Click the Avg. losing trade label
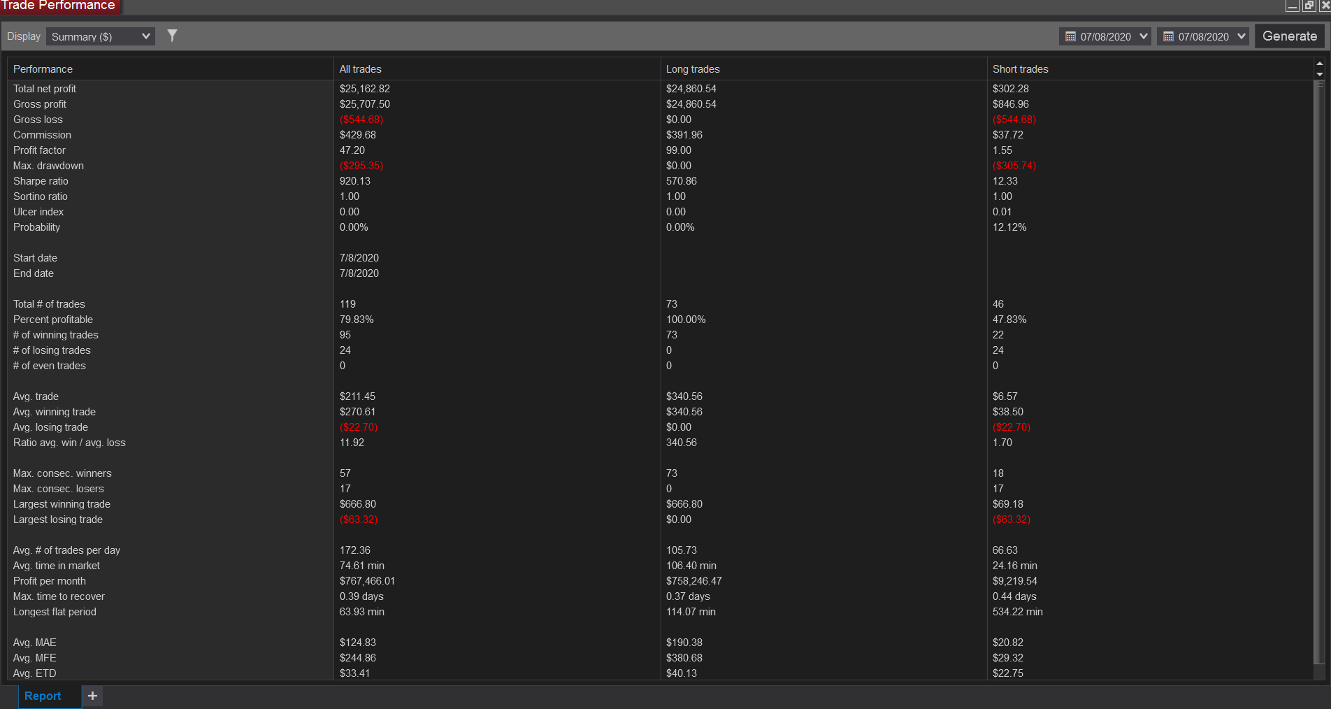 click(x=50, y=427)
